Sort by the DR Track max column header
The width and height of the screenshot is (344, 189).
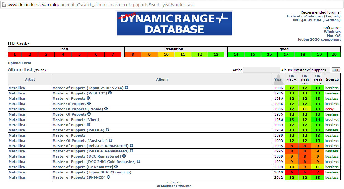pos(318,79)
